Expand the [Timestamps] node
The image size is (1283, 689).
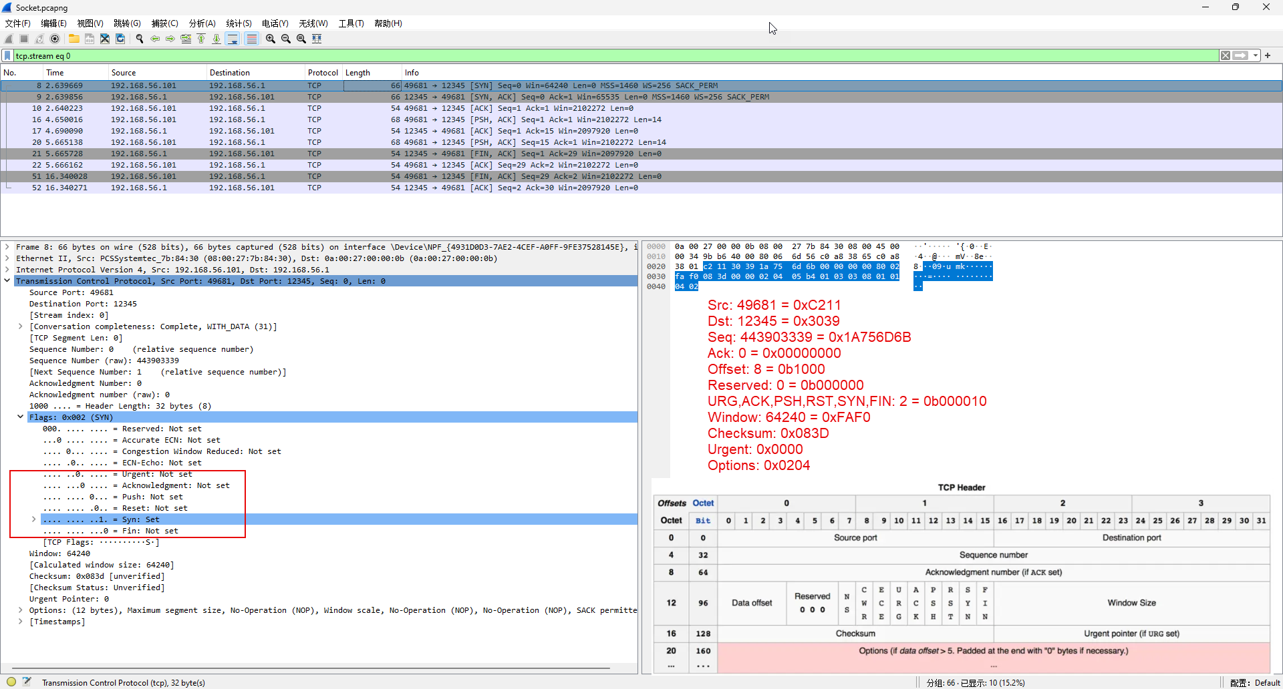pos(21,622)
